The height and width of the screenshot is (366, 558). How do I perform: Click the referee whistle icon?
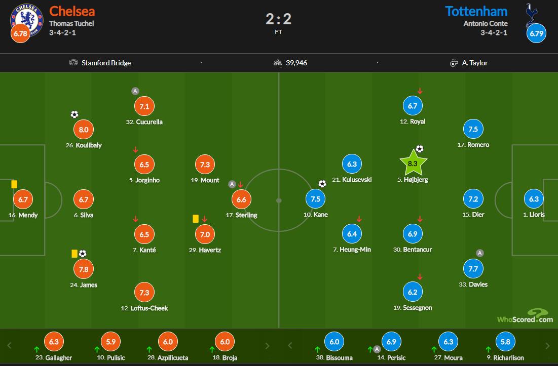[x=454, y=63]
